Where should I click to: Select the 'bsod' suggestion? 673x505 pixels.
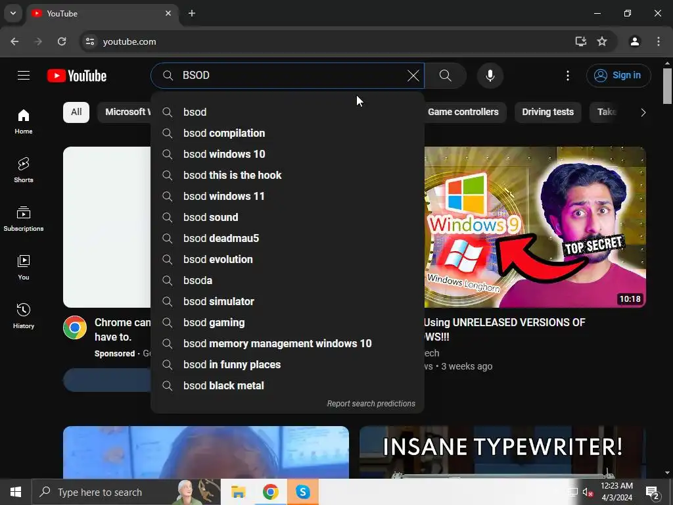coord(288,112)
